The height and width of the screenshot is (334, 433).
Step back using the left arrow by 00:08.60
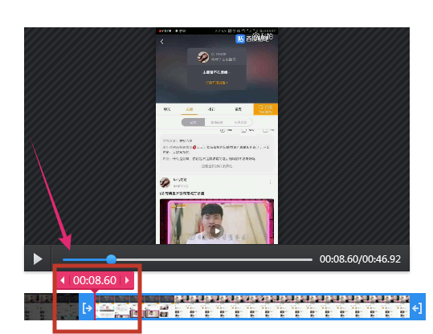pyautogui.click(x=63, y=280)
